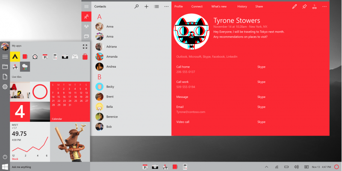
Task: Switch to the Share tab
Action: tap(259, 6)
